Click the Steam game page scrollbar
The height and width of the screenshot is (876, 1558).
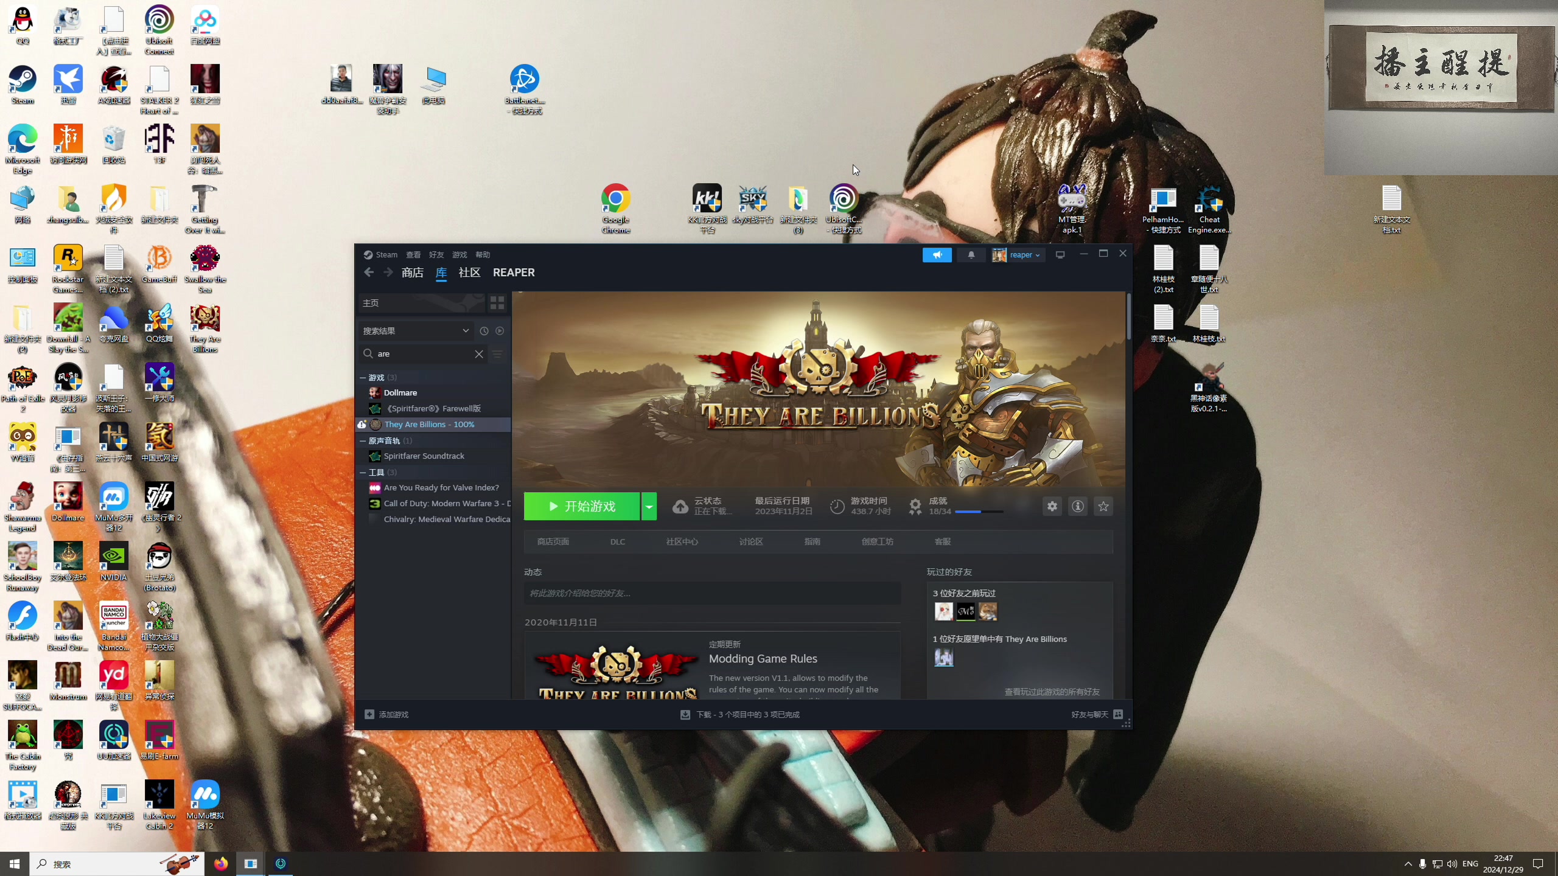[x=1128, y=317]
